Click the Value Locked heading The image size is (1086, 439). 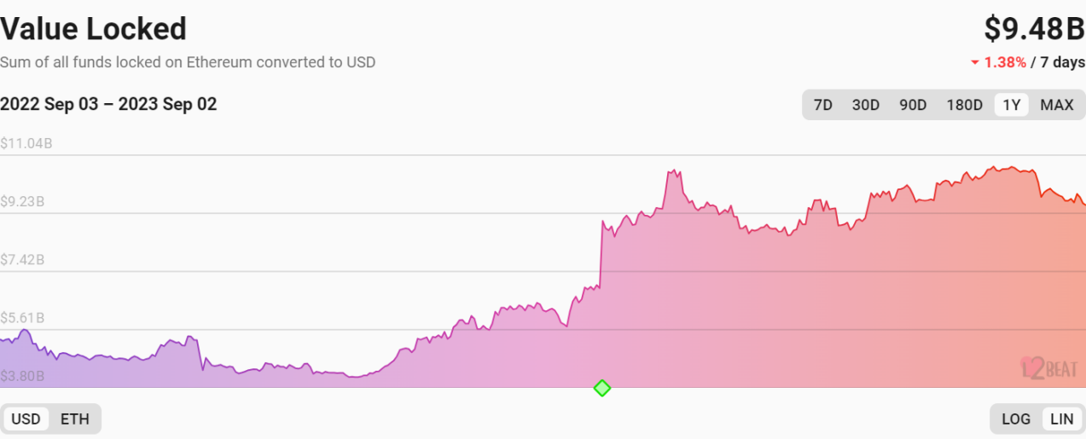93,29
